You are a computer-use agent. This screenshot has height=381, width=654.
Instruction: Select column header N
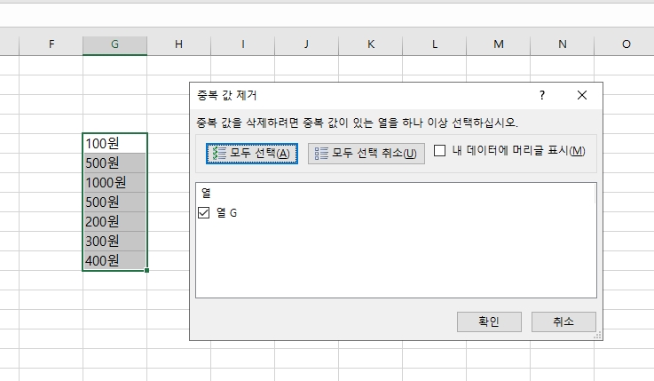(562, 44)
